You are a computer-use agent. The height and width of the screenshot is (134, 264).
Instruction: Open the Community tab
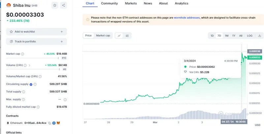109,3
